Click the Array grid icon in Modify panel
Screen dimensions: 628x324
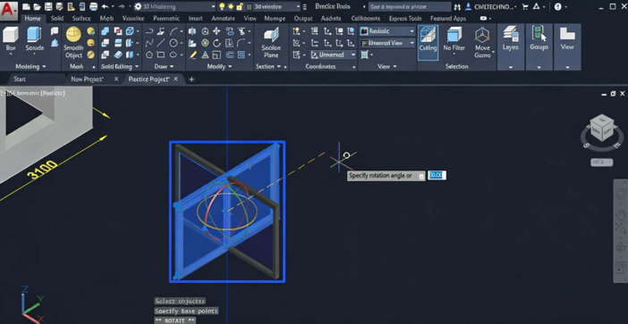242,54
